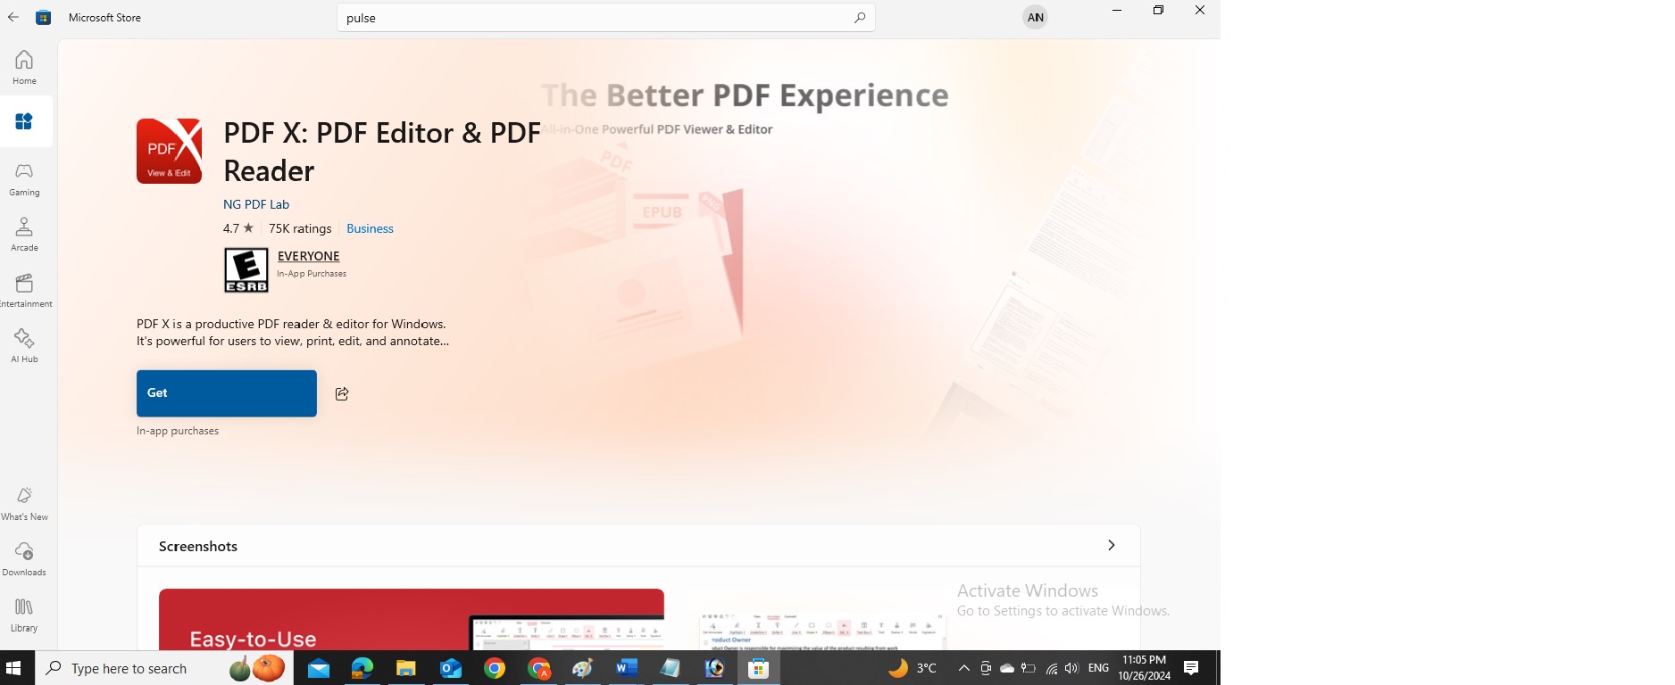Image resolution: width=1675 pixels, height=685 pixels.
Task: Click the taskbar search box
Action: [164, 668]
